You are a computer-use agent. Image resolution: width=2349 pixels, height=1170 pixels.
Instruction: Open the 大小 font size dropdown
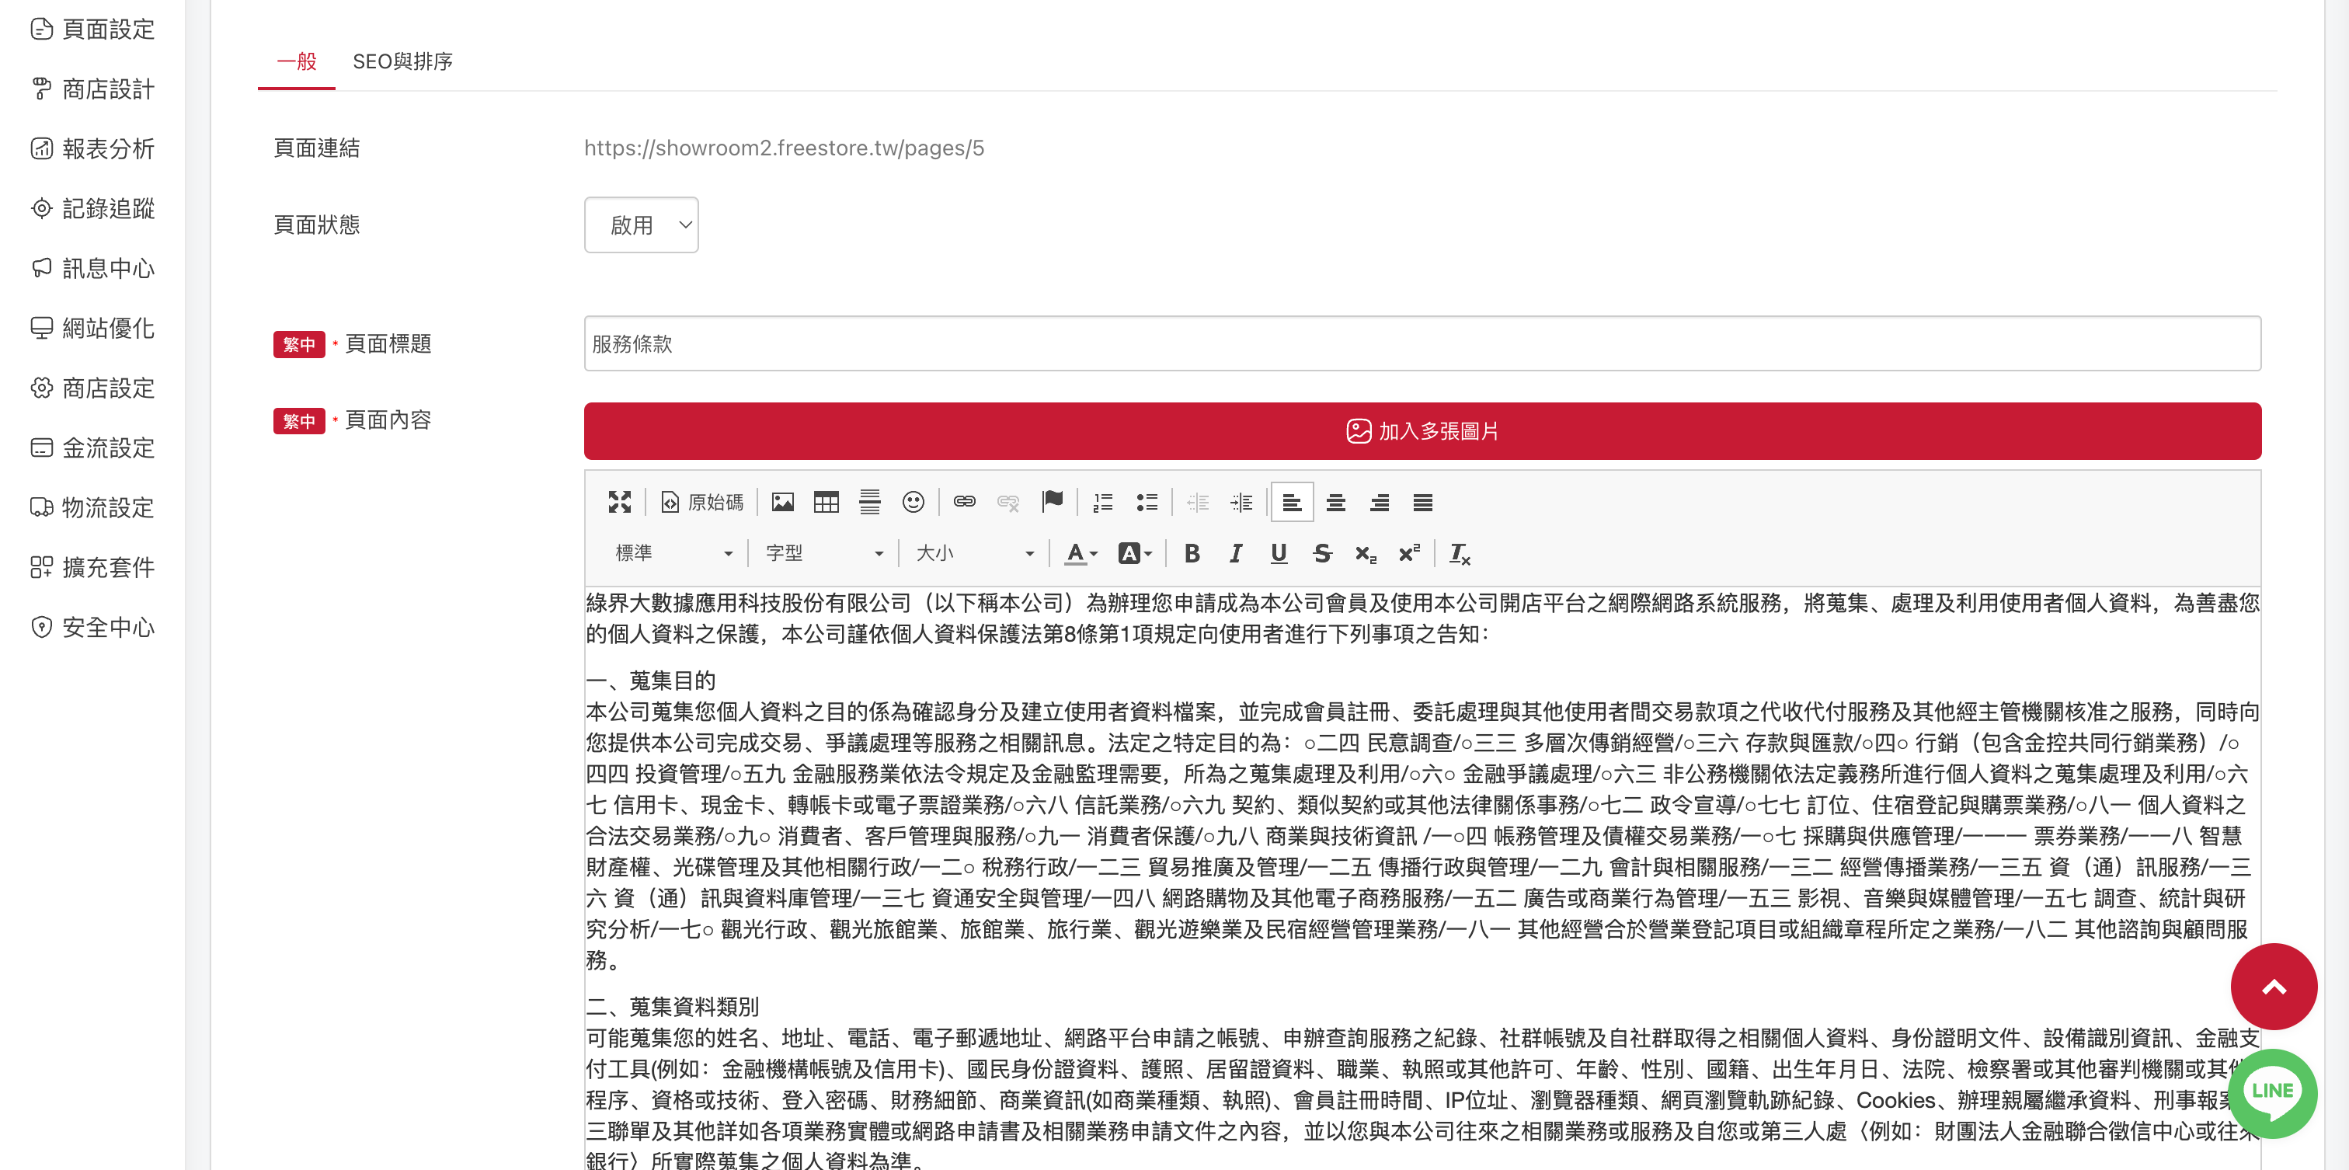point(975,552)
